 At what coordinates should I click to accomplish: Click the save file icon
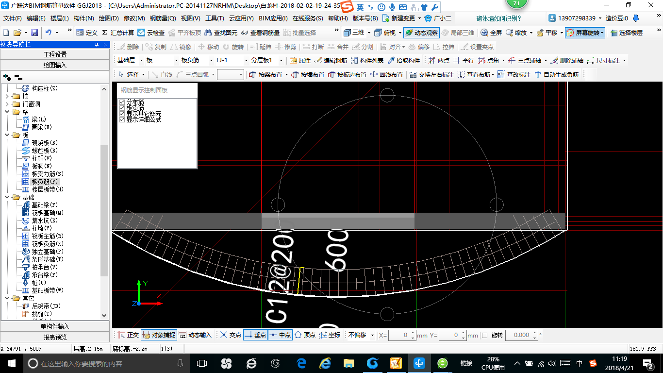pyautogui.click(x=34, y=33)
